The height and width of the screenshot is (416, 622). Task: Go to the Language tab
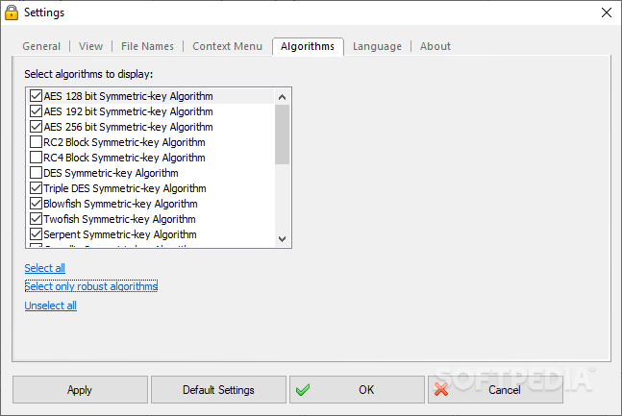click(377, 46)
